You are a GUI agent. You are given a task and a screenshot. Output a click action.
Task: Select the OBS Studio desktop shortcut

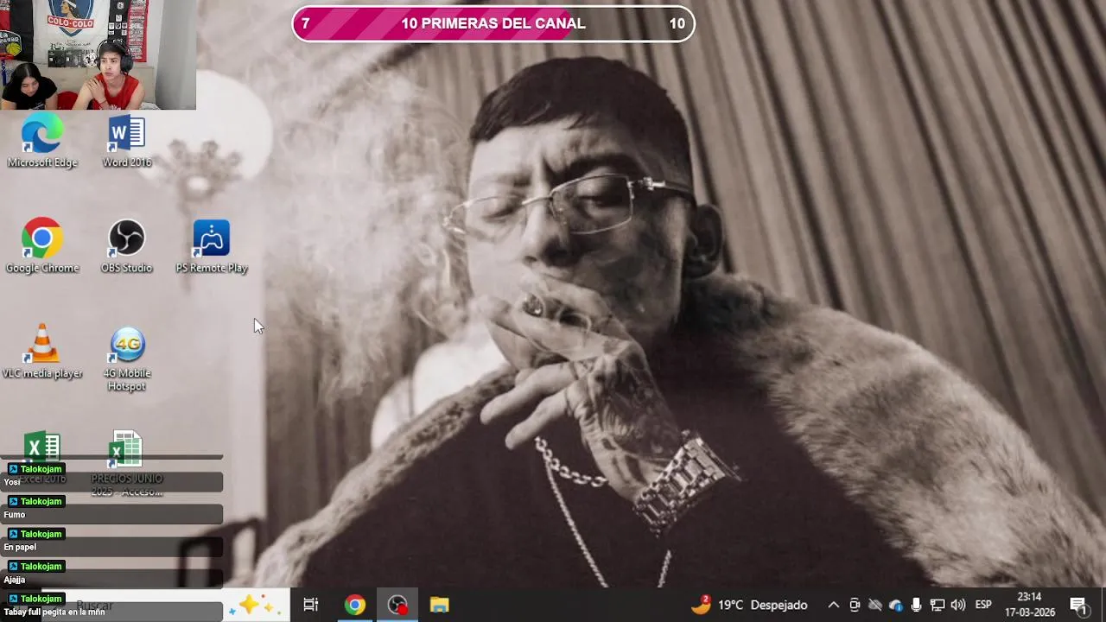coord(126,248)
